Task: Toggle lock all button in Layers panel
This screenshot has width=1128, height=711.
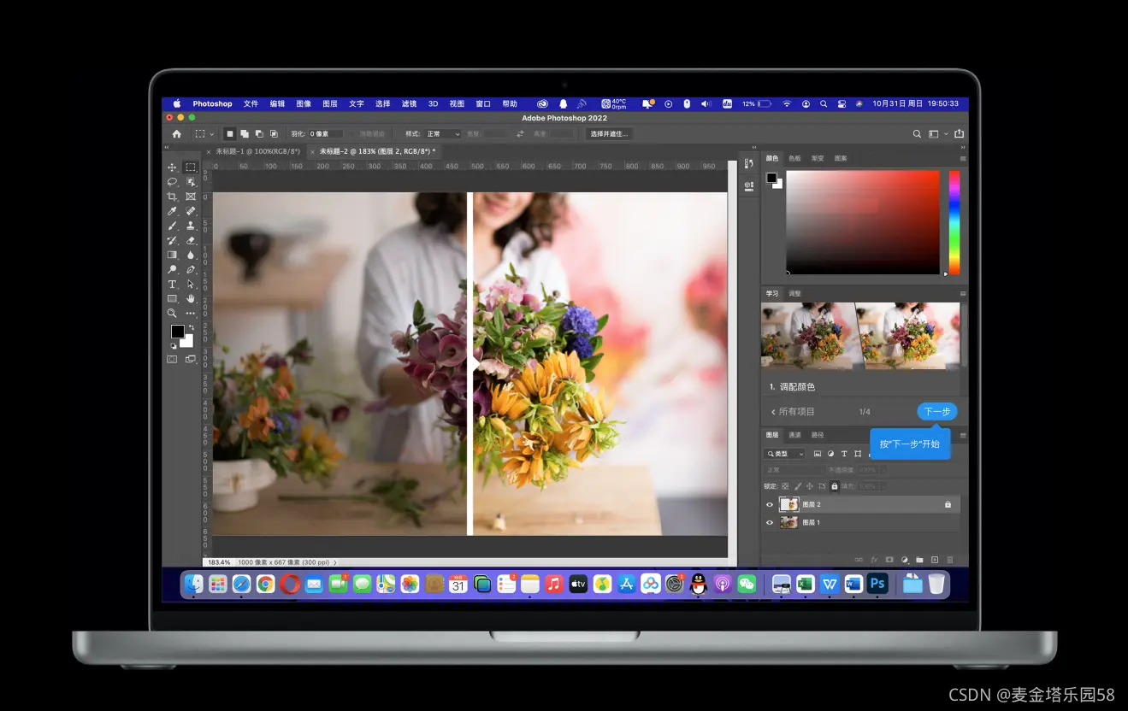Action: pyautogui.click(x=835, y=486)
